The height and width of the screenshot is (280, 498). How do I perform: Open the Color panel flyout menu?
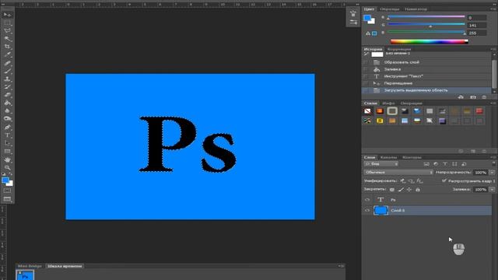tap(493, 9)
